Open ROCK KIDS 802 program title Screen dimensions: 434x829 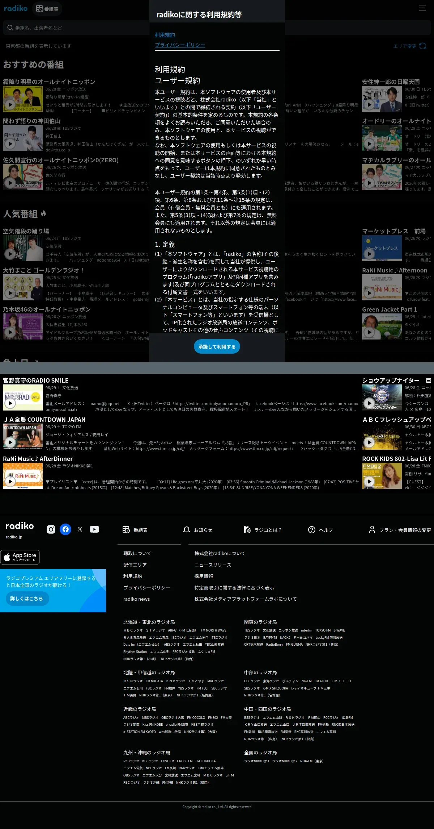coord(397,459)
